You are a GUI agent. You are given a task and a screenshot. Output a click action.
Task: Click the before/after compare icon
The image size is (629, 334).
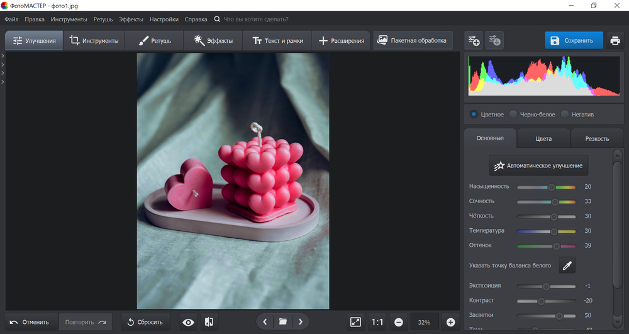click(209, 322)
